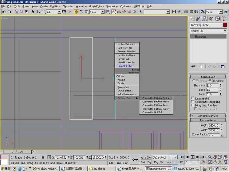Click the Mirror Selected Objects icon
This screenshot has width=229, height=172.
174,12
